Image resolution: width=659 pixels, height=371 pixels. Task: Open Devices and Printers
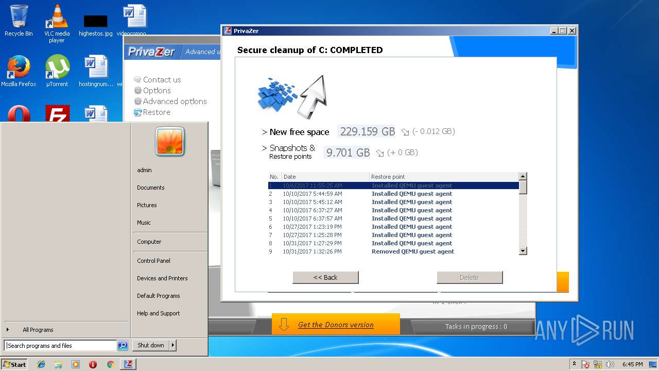point(162,278)
